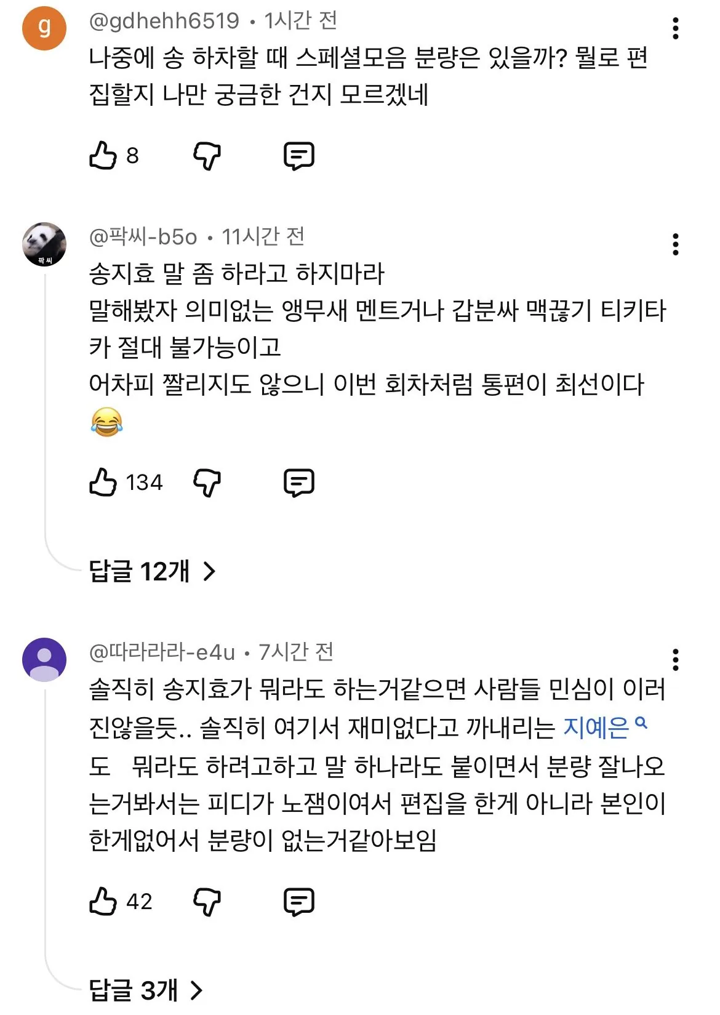Like the comment with 134 likes
The width and height of the screenshot is (720, 1015).
click(103, 482)
